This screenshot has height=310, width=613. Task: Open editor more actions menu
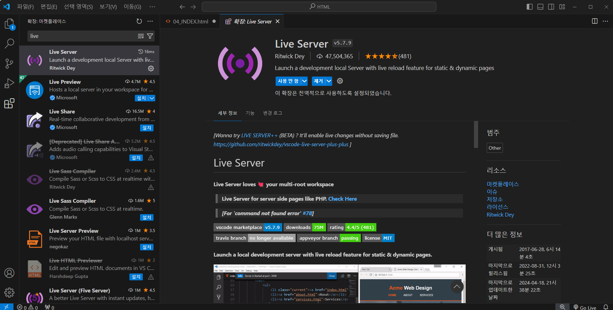tap(605, 21)
